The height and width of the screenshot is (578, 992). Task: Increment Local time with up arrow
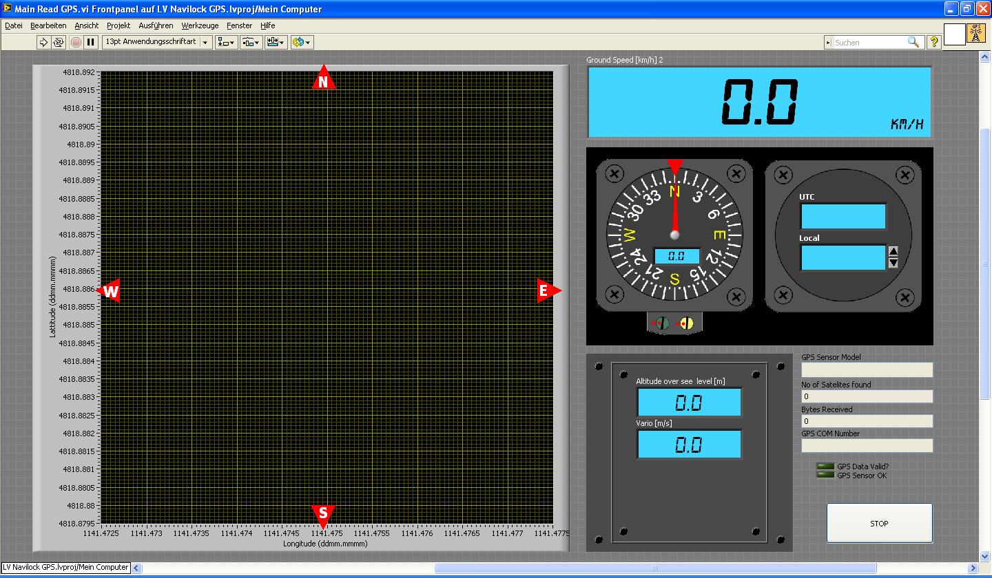click(893, 251)
